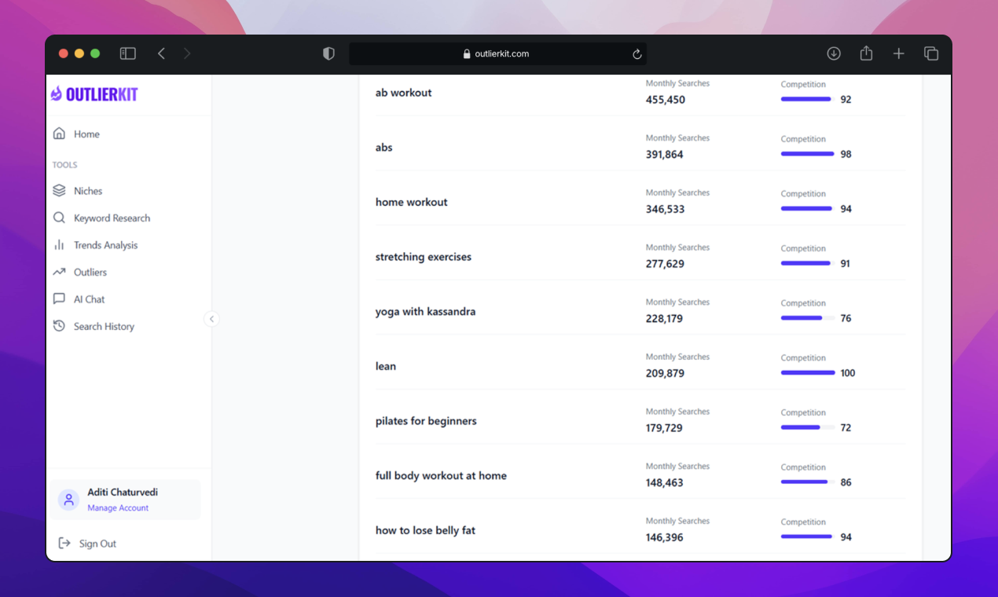Select the 'home workout' keyword

412,202
